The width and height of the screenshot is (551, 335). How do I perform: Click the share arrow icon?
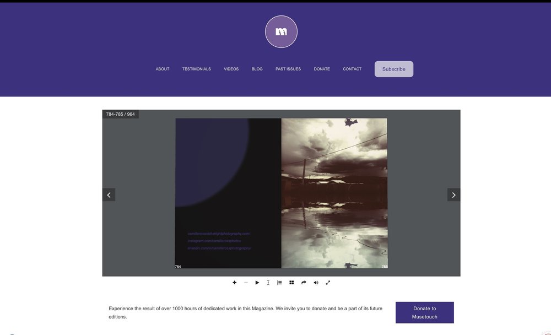coord(304,283)
